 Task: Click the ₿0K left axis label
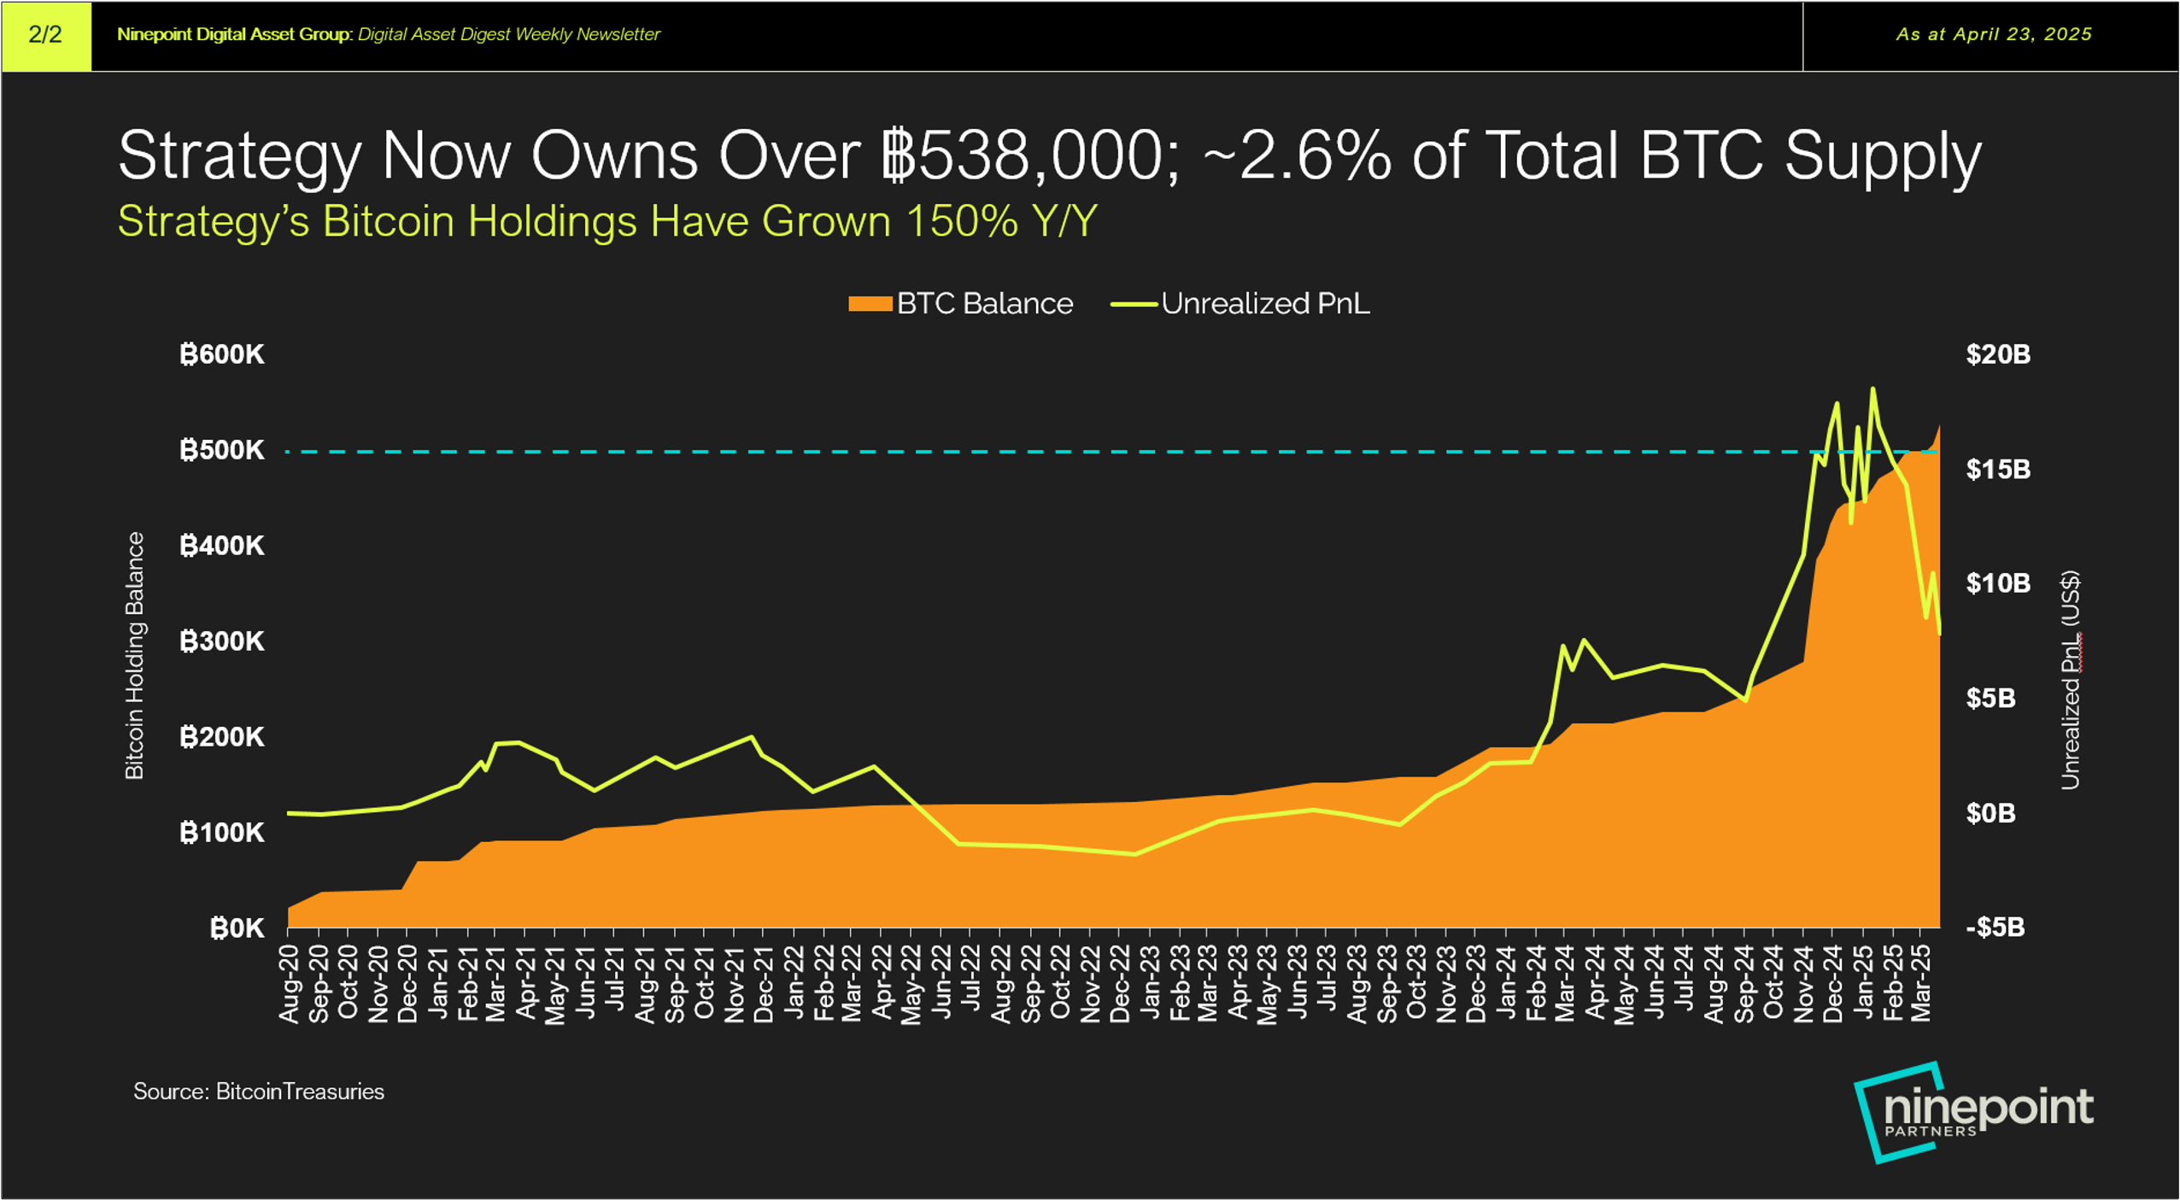click(x=237, y=928)
